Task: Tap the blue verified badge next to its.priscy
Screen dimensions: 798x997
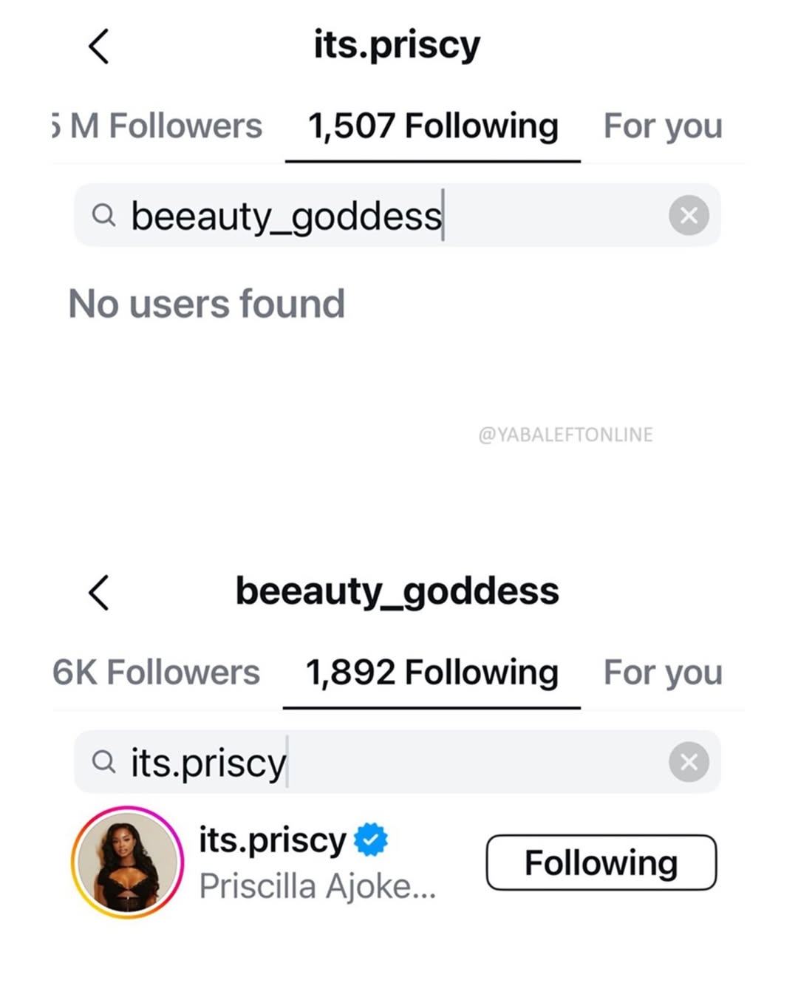Action: (371, 840)
